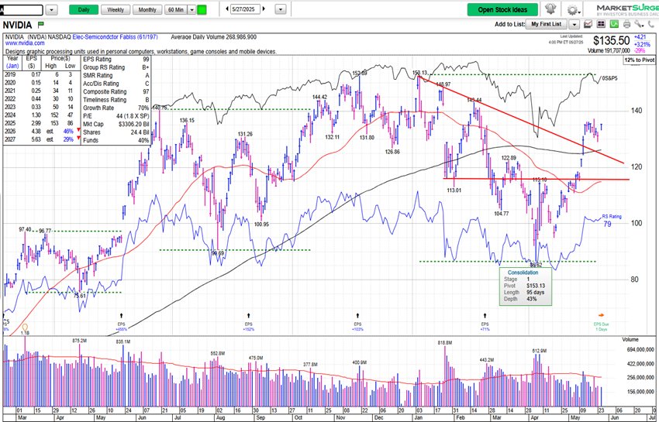Screen dimensions: 659x422
Task: Open the grid layout panels icon
Action: tap(601, 24)
